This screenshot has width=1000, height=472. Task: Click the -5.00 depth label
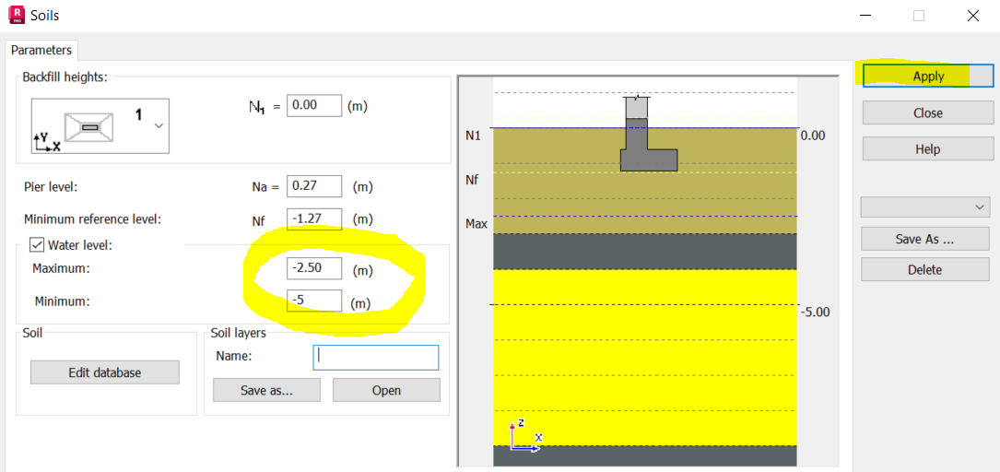[x=815, y=313]
